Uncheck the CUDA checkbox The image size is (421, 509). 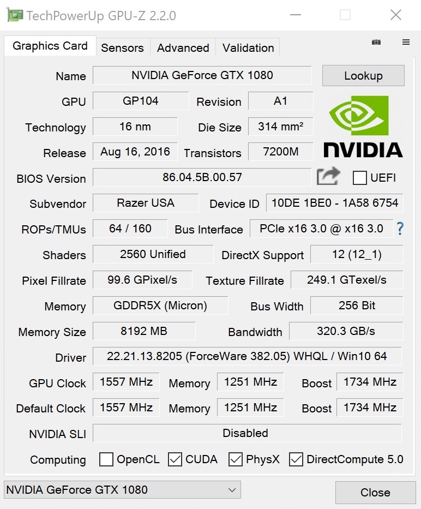[175, 459]
